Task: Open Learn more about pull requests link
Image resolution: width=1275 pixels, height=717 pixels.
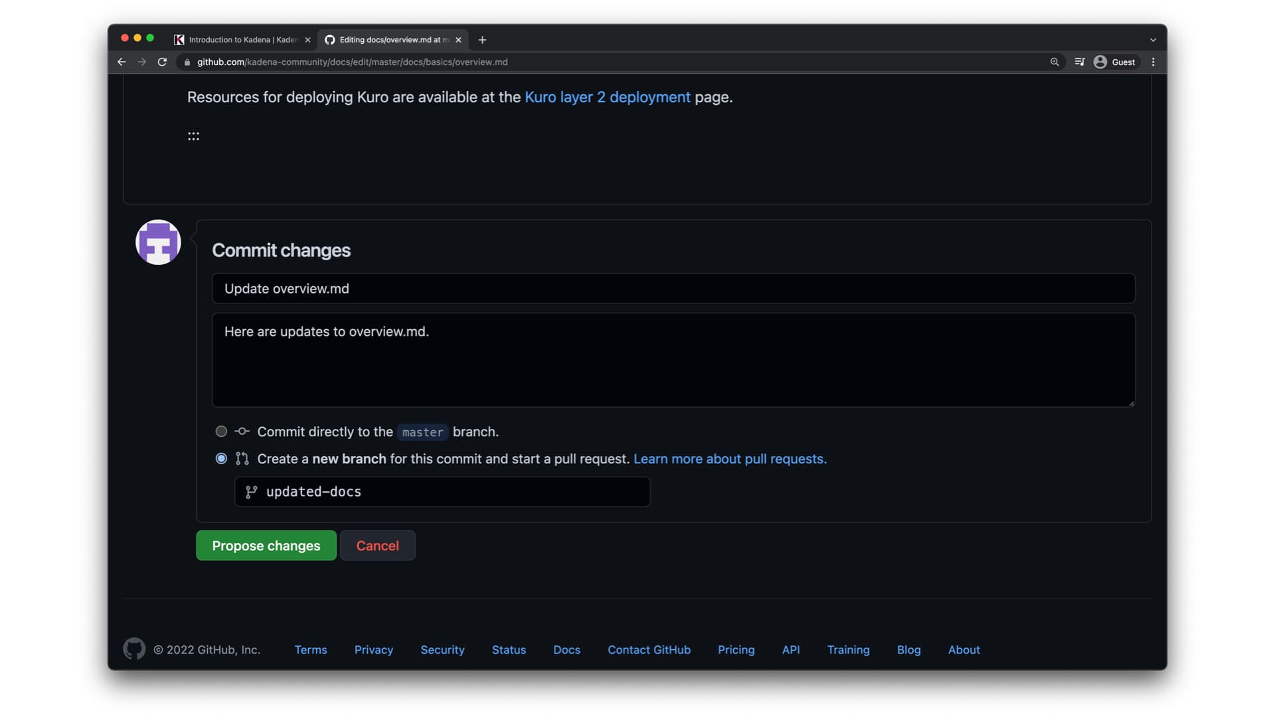Action: (x=730, y=459)
